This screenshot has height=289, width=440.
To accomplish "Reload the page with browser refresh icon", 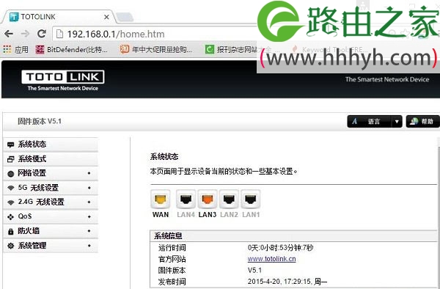I will [x=42, y=34].
